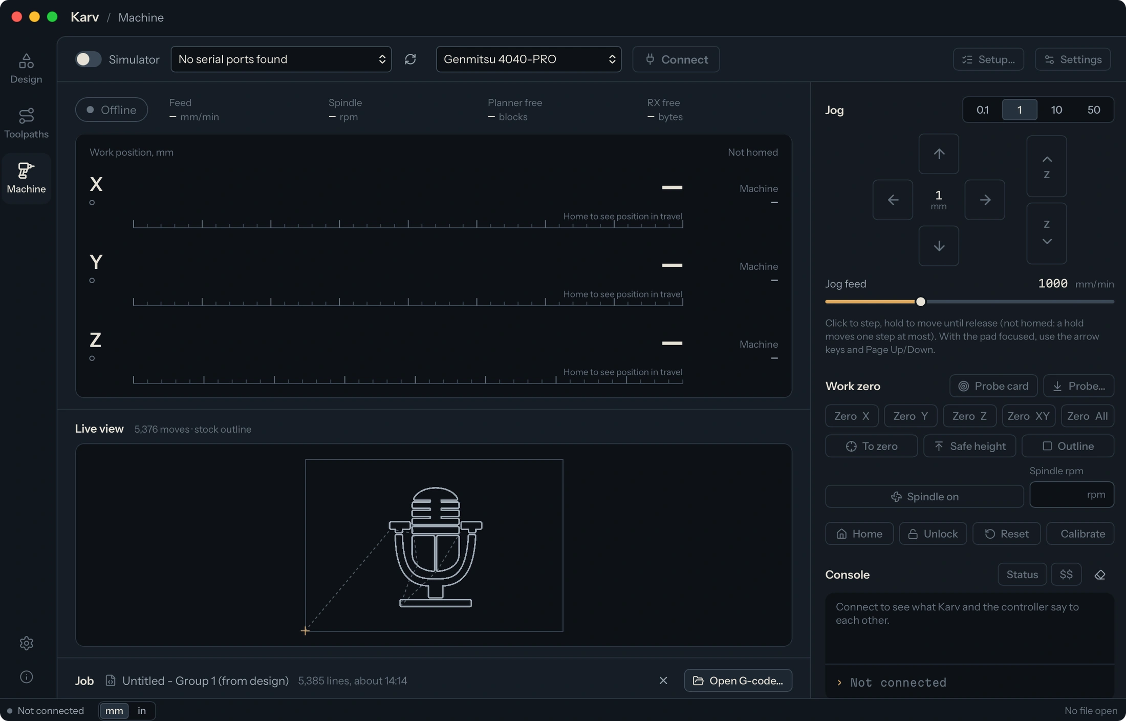The height and width of the screenshot is (721, 1126).
Task: Click the Spindle rpm input field
Action: tap(1072, 495)
